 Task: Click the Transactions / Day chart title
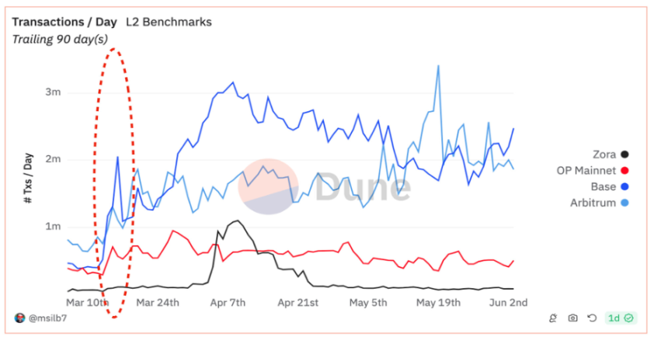pos(64,22)
